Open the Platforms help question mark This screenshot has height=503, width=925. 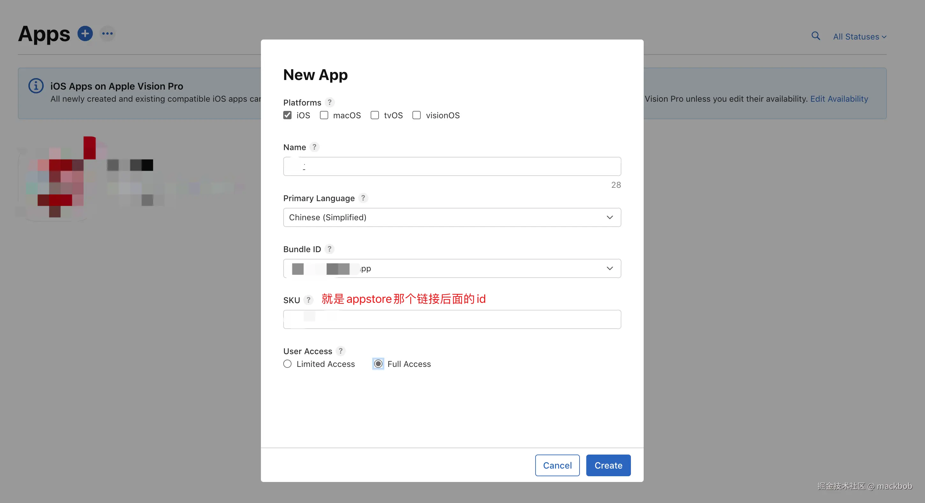329,102
